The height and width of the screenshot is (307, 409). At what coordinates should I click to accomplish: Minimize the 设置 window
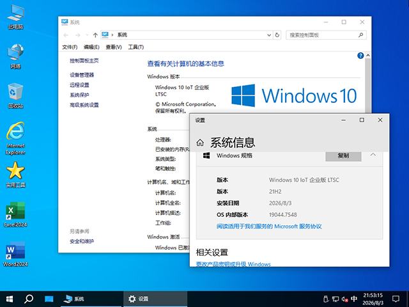(344, 120)
